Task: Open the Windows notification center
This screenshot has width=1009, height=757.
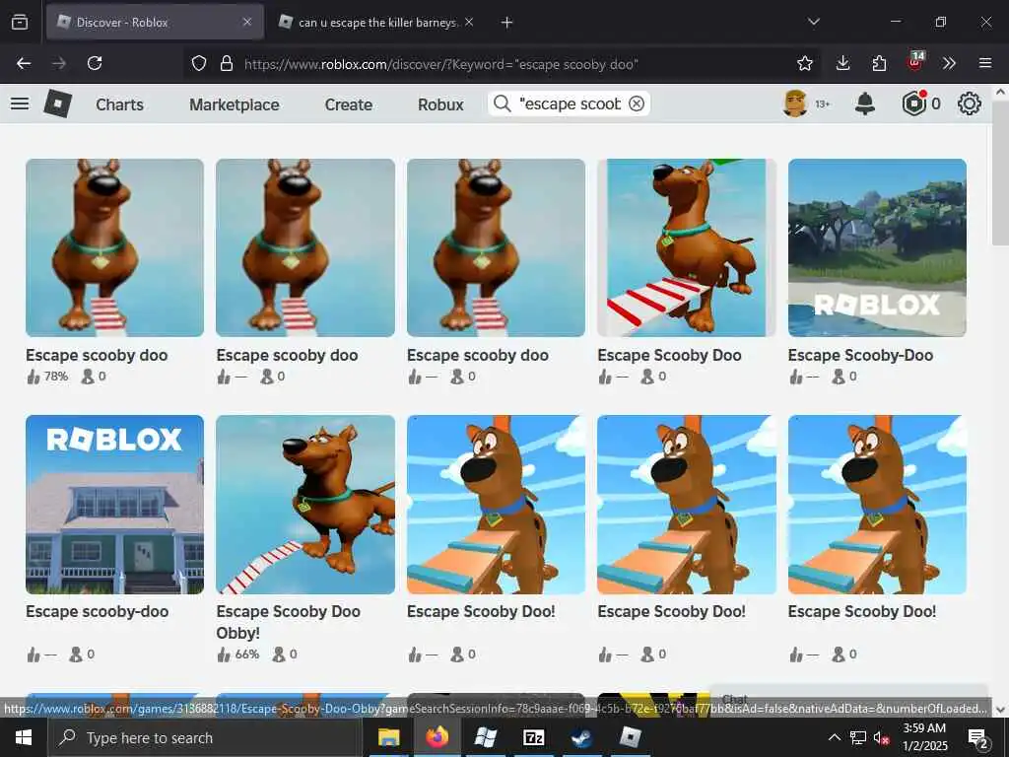Action: pyautogui.click(x=978, y=739)
